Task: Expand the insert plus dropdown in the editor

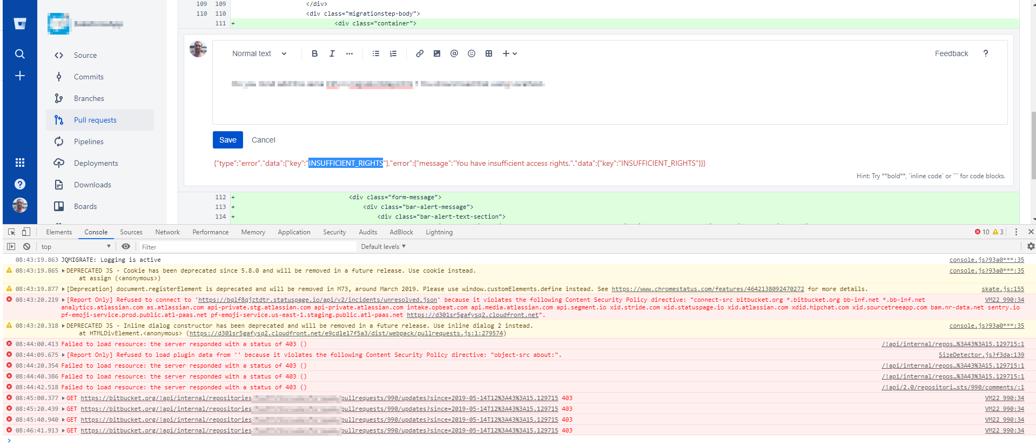Action: 510,53
